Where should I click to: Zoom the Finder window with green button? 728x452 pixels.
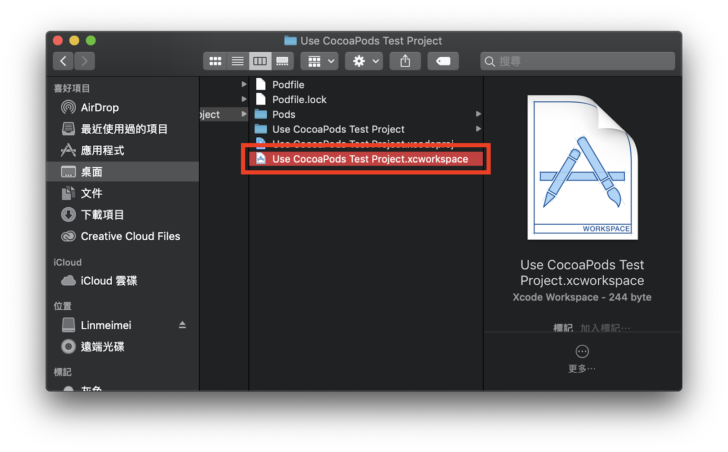(91, 40)
